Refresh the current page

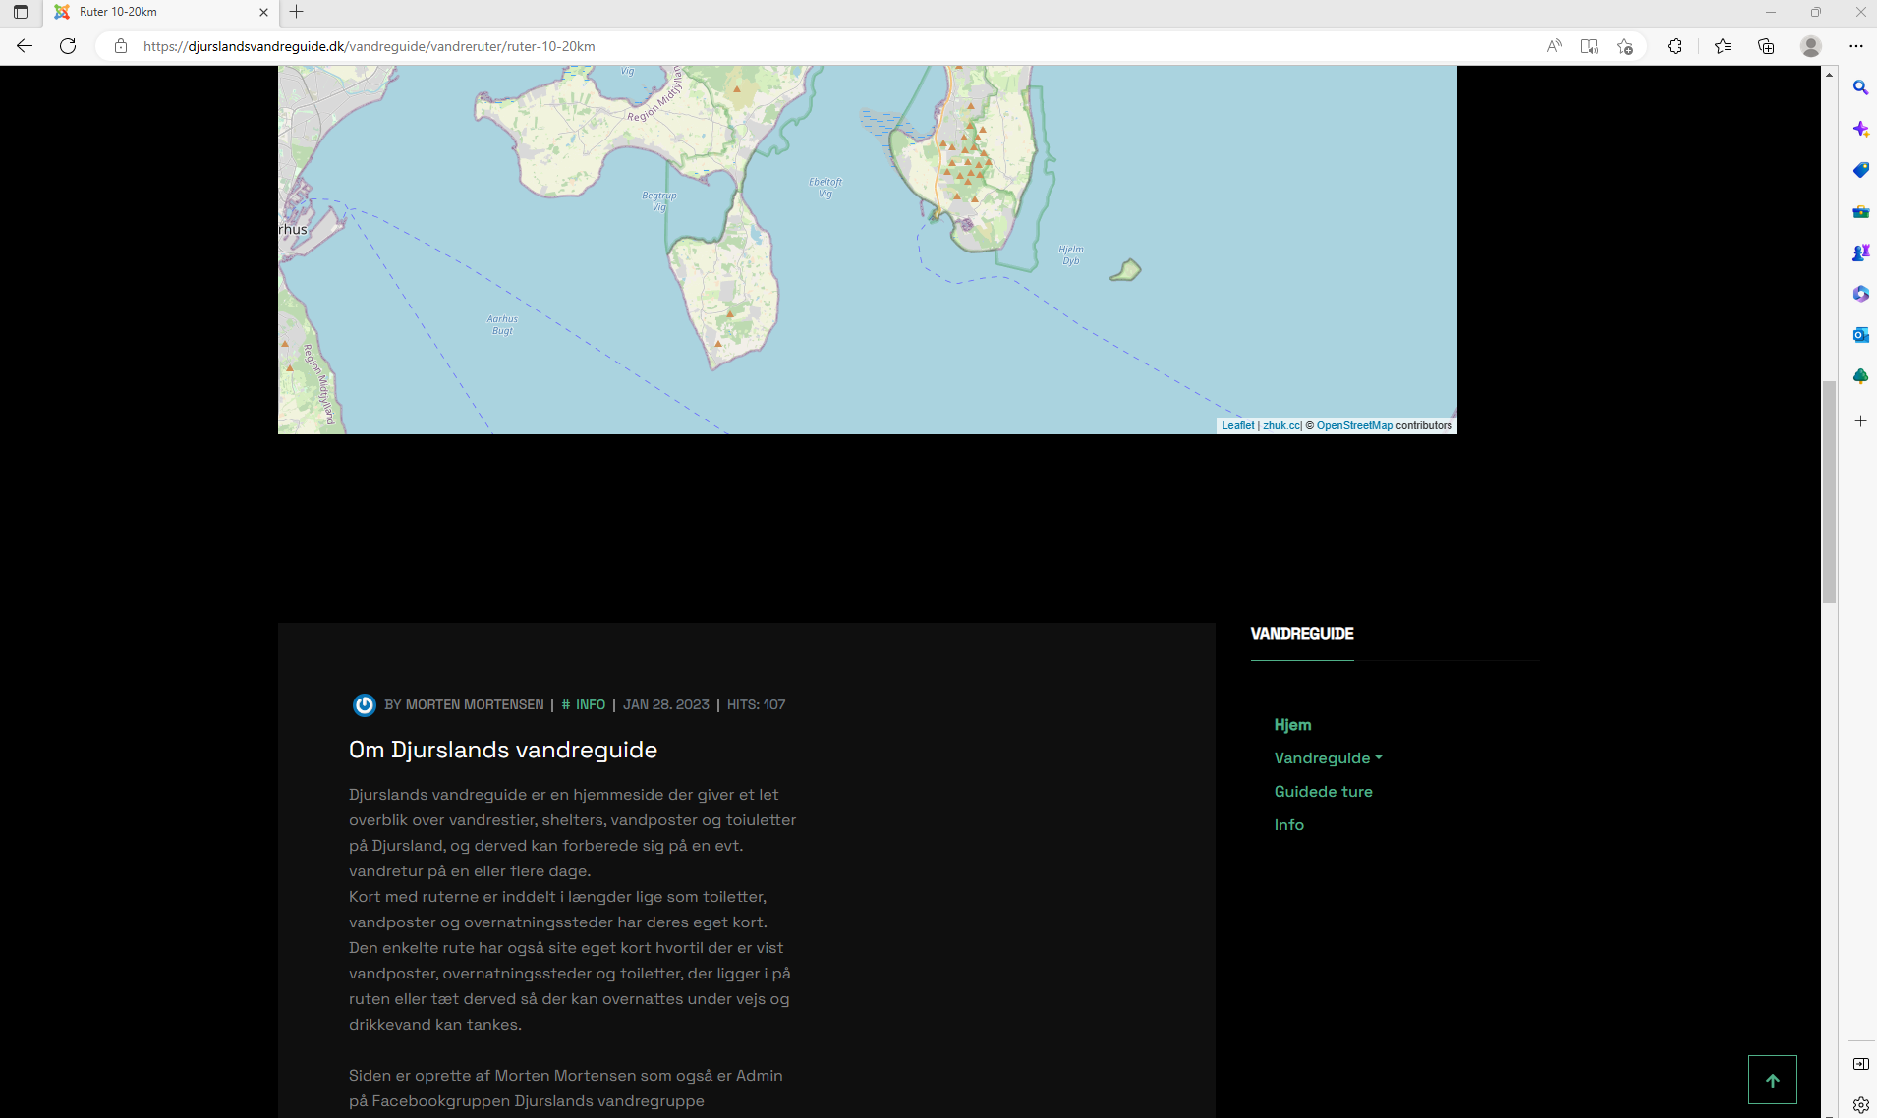[68, 46]
